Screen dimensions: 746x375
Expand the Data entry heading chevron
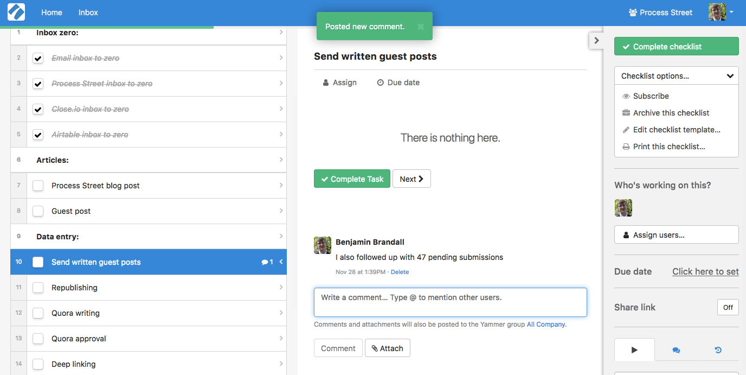tap(281, 236)
